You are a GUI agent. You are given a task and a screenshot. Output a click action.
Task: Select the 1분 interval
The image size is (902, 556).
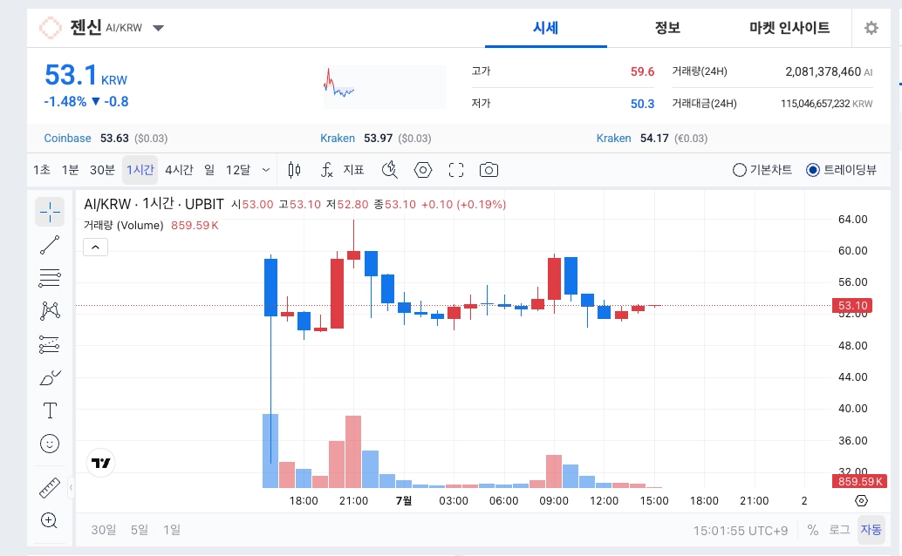(x=70, y=170)
